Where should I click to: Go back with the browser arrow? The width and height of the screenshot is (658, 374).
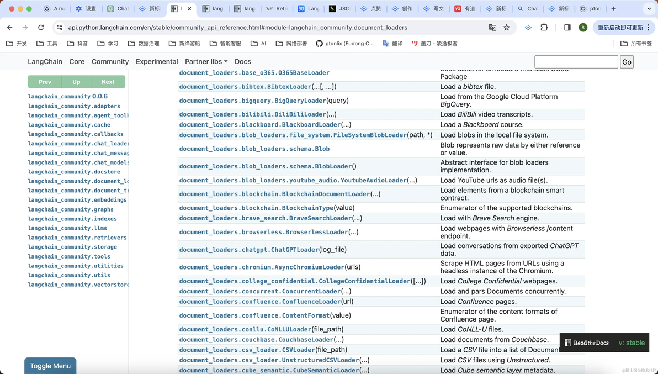click(x=9, y=27)
